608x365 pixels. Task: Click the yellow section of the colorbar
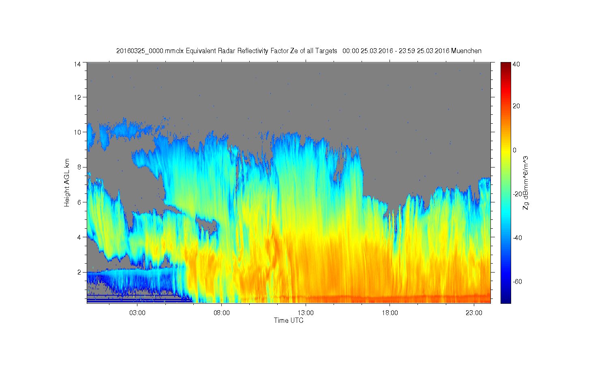pyautogui.click(x=505, y=151)
